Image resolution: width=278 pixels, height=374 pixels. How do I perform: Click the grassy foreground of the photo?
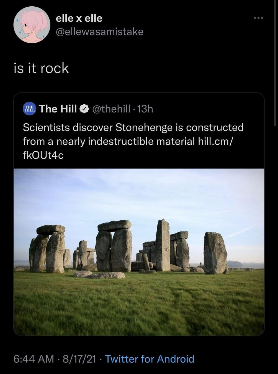[138, 305]
